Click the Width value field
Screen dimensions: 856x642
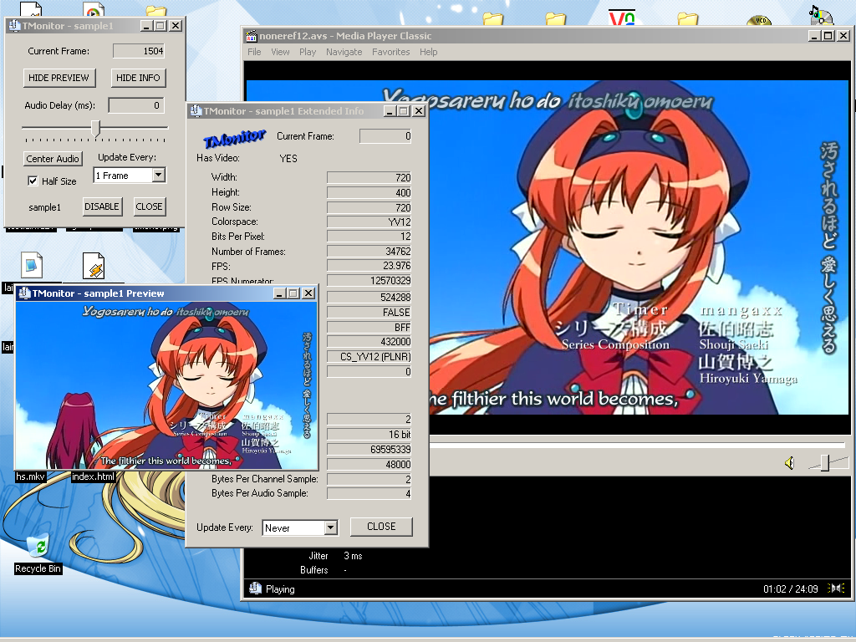click(369, 177)
